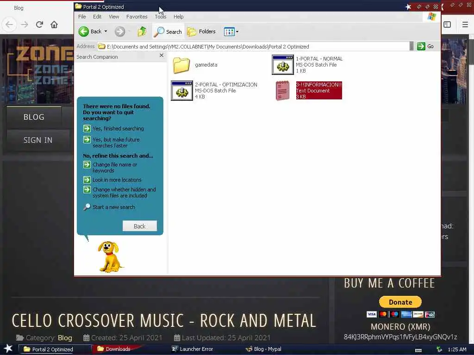The image size is (474, 355).
Task: Open the browser hamburger menu
Action: click(x=465, y=24)
